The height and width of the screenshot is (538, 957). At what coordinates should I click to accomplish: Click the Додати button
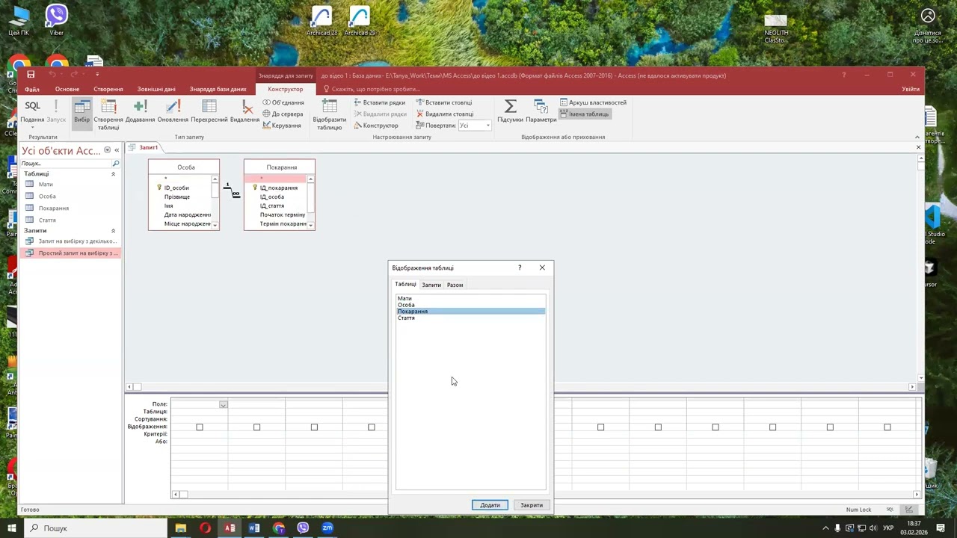[x=490, y=505]
